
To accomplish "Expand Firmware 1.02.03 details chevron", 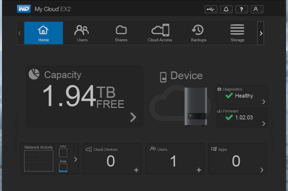I will [x=264, y=124].
